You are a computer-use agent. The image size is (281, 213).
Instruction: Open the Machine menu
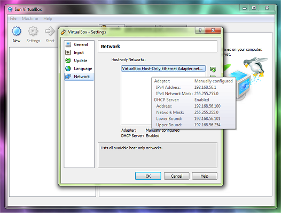(x=30, y=18)
